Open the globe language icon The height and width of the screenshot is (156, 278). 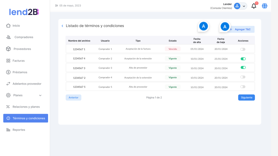coord(264,6)
